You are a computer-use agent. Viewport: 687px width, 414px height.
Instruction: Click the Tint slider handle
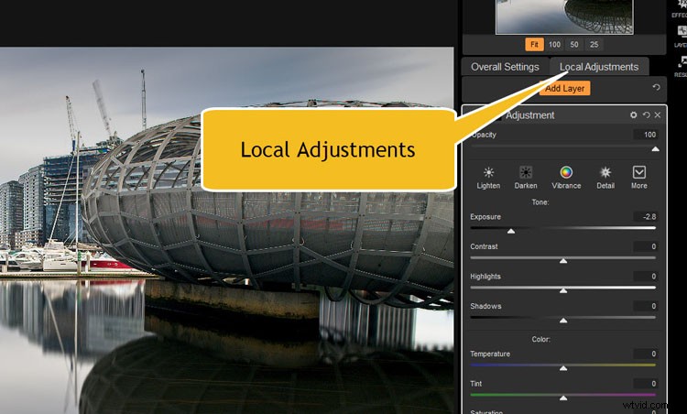(x=563, y=398)
